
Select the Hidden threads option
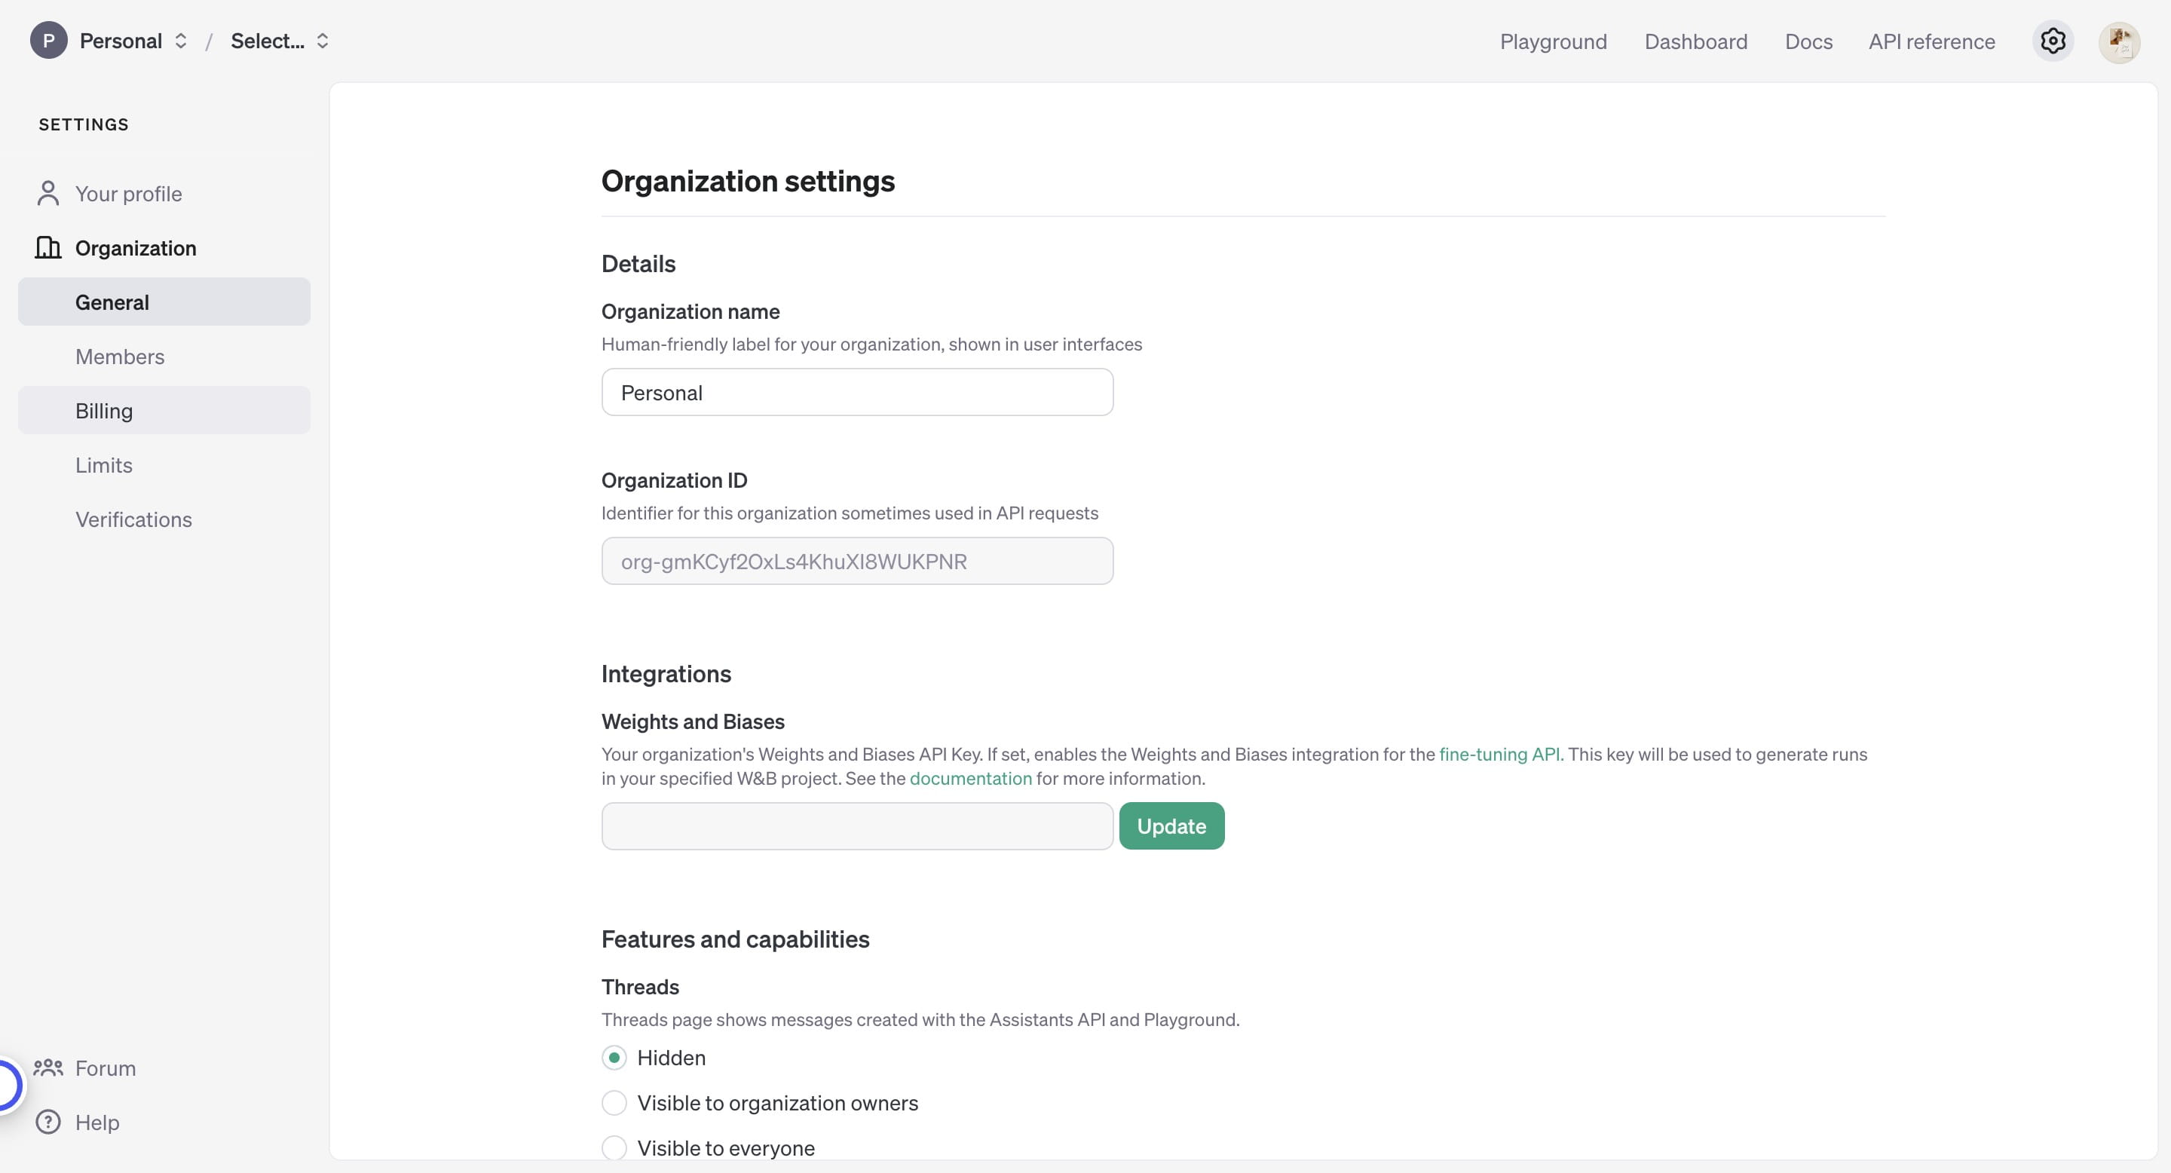pos(614,1058)
